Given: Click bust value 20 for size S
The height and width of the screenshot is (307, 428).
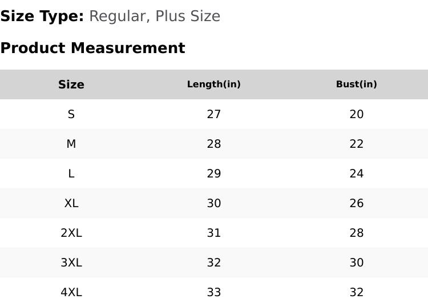Looking at the screenshot, I should [x=357, y=114].
